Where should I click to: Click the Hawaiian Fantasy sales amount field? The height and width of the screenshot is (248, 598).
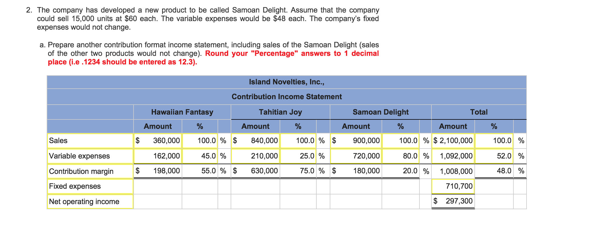click(x=158, y=141)
